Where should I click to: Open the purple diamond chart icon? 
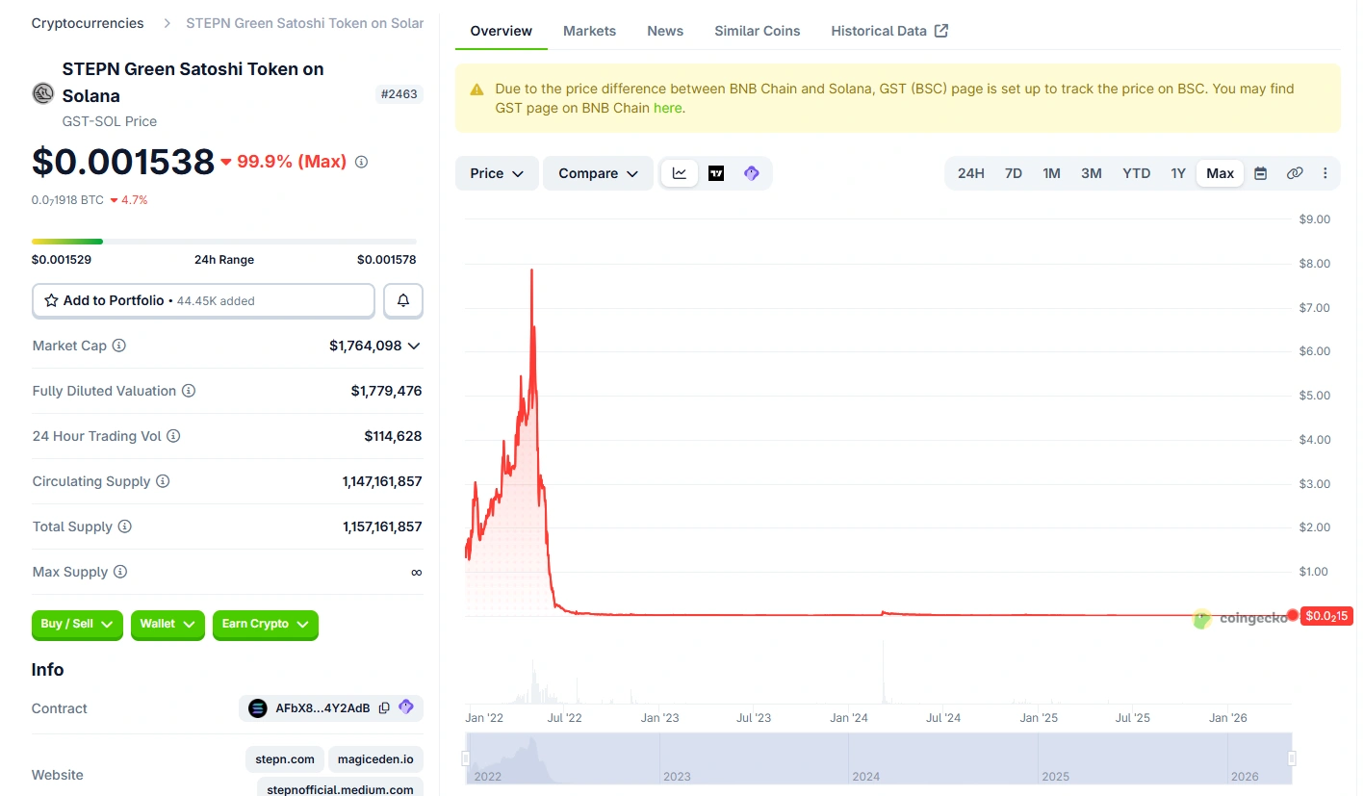pyautogui.click(x=752, y=173)
